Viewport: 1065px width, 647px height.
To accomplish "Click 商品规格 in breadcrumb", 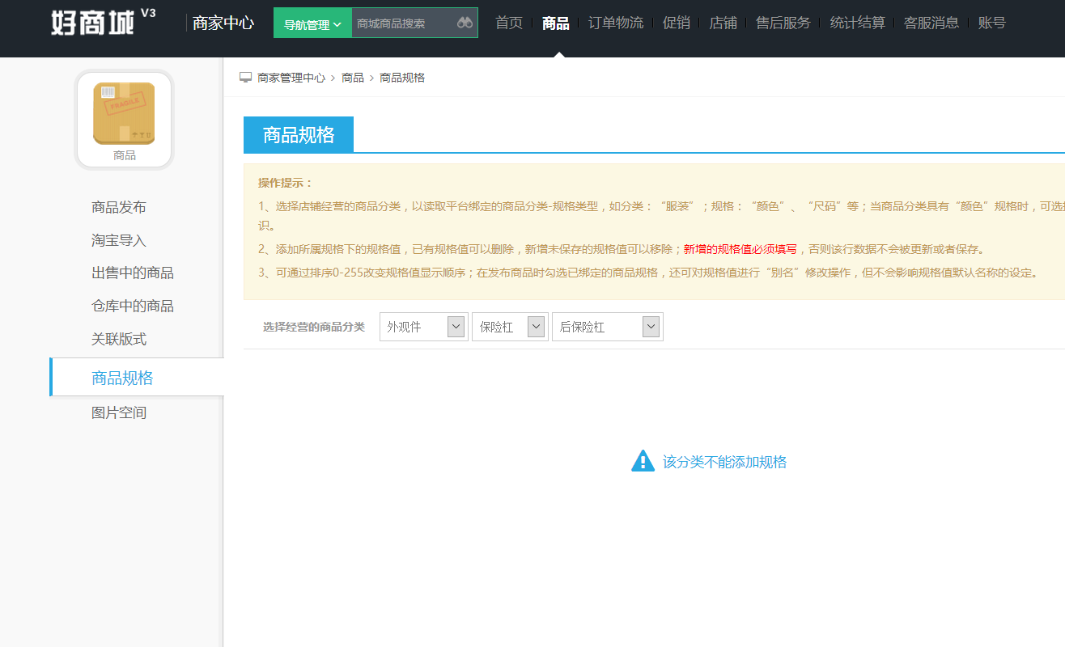I will (x=402, y=78).
